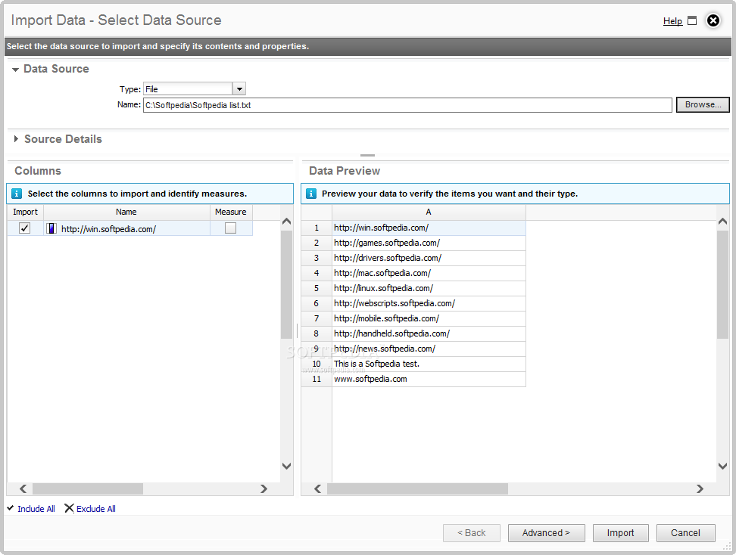The image size is (736, 555).
Task: Click the Import column header
Action: tap(25, 212)
